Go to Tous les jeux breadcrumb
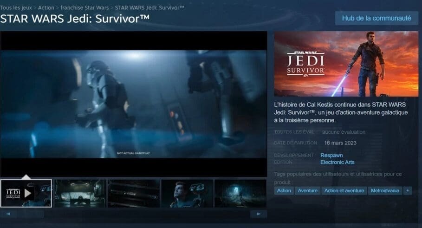Image resolution: width=422 pixels, height=228 pixels. click(16, 8)
